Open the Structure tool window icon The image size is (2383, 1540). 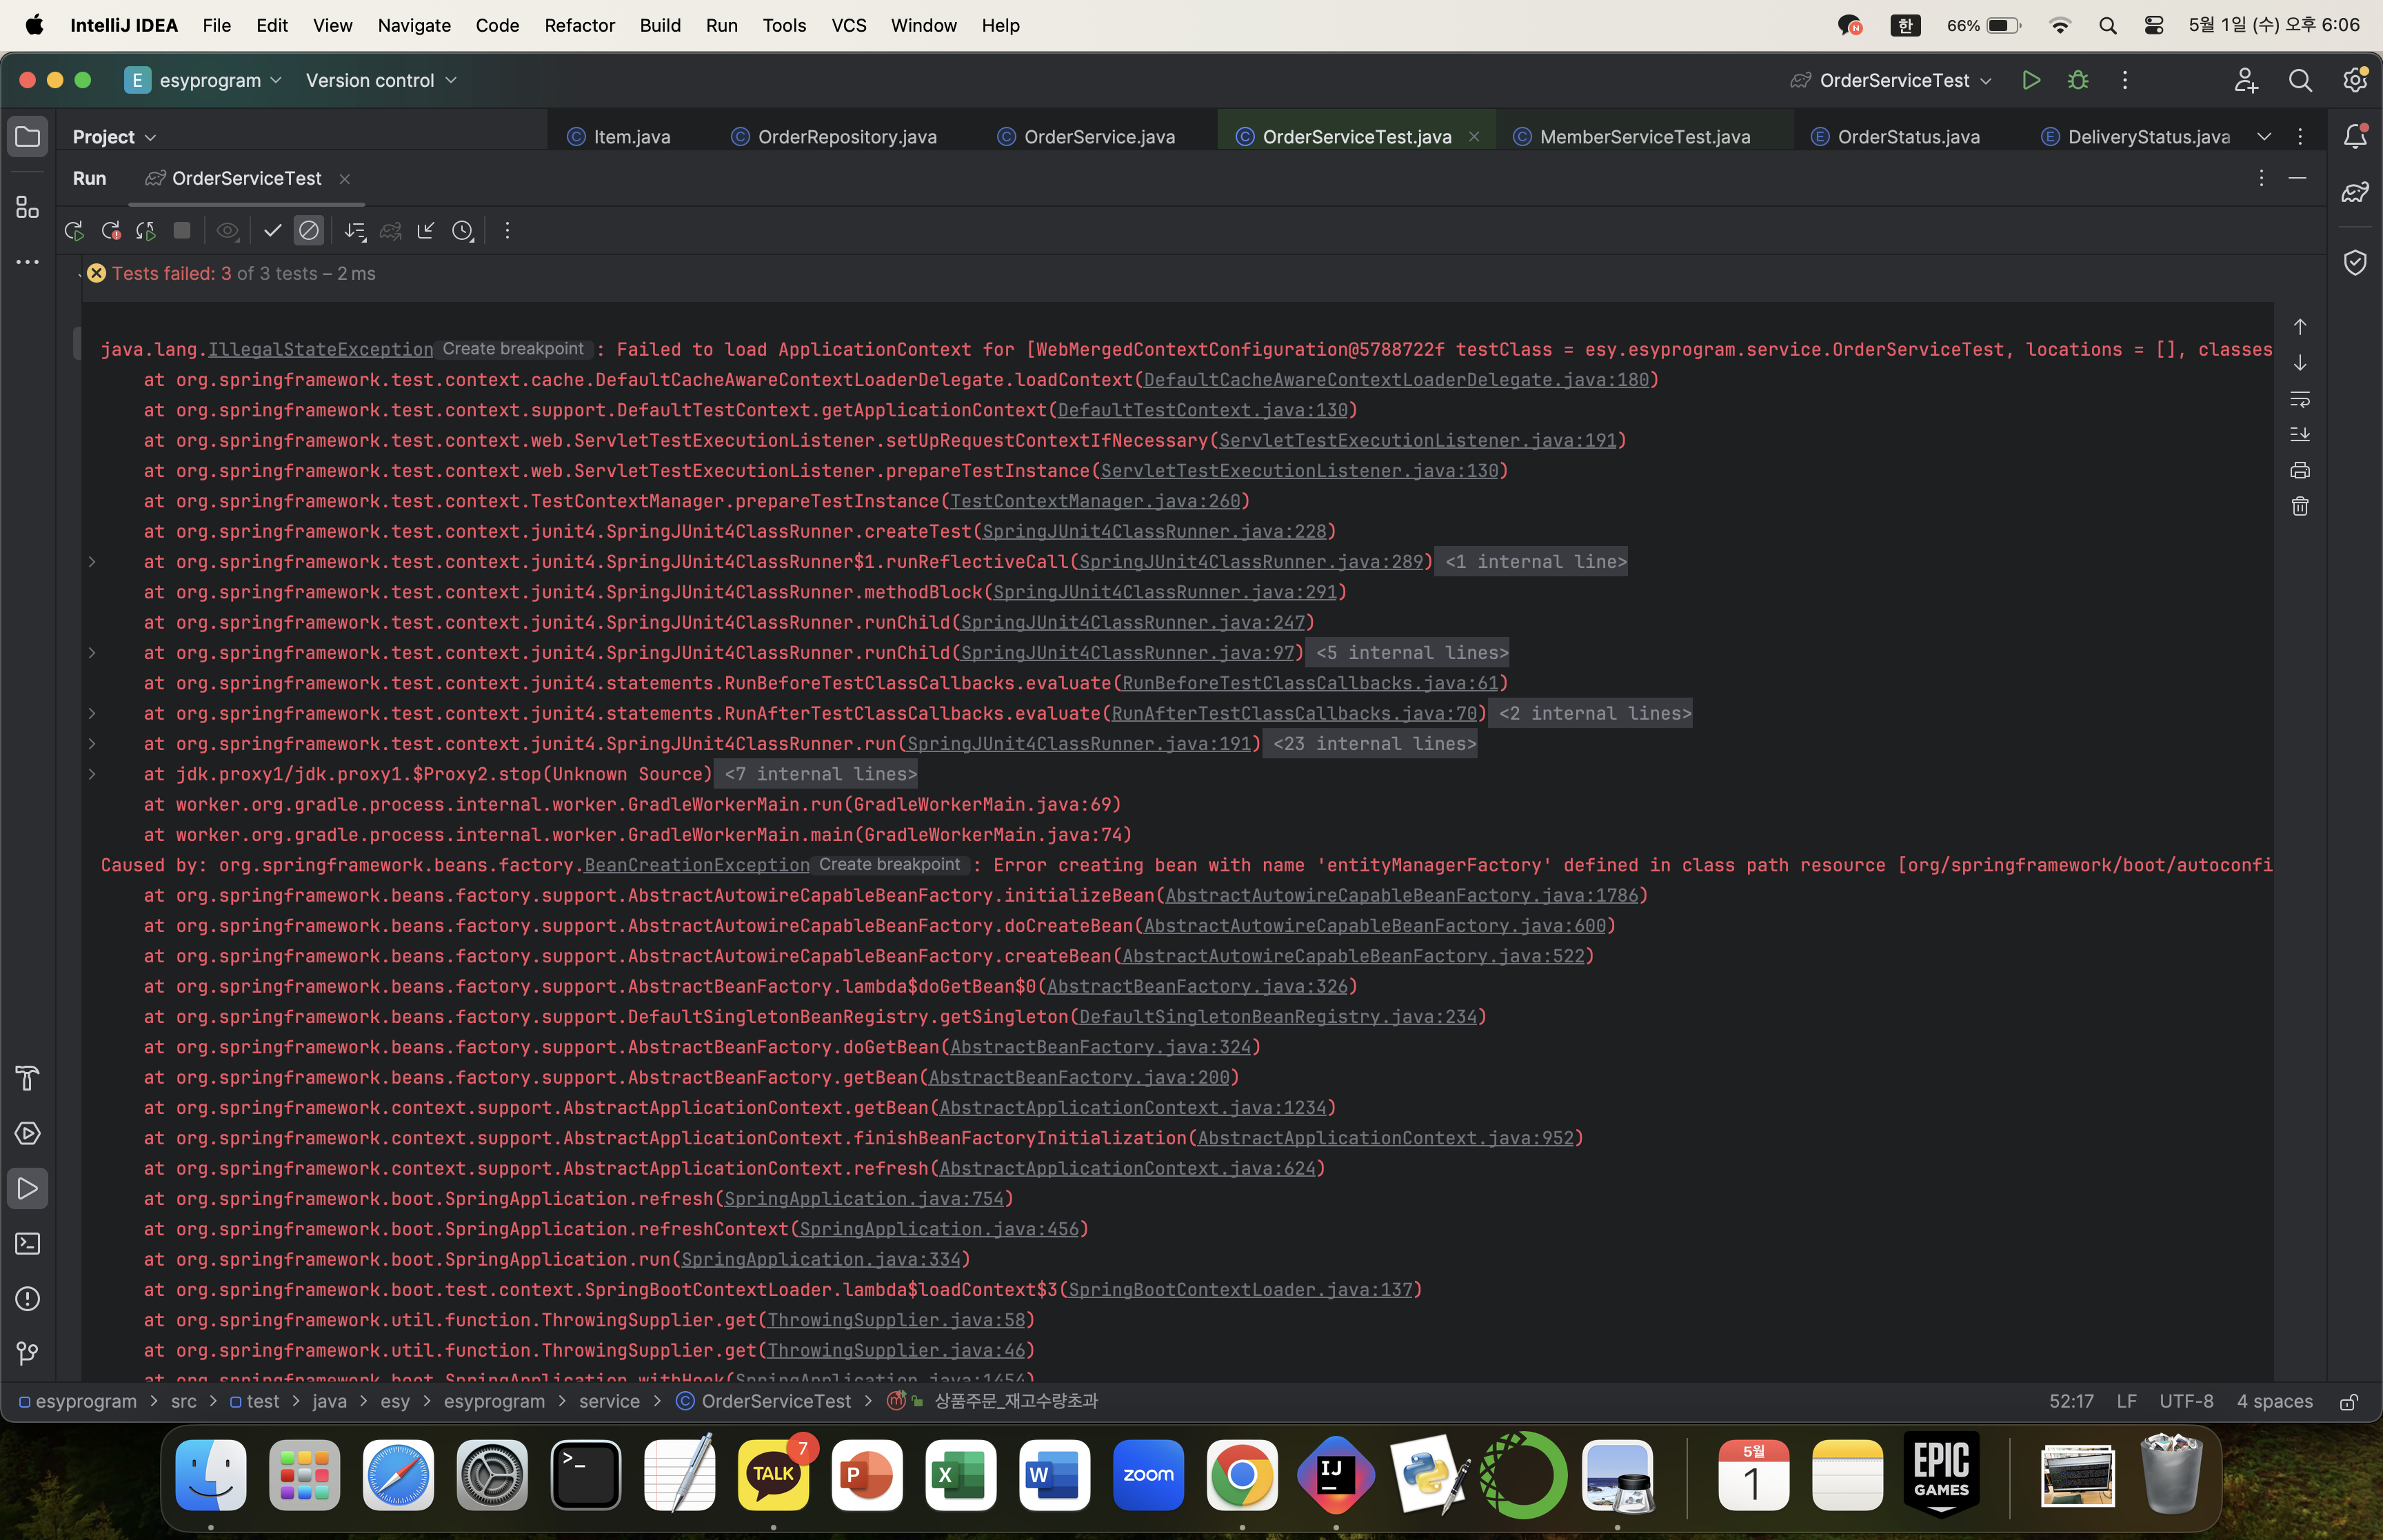28,207
